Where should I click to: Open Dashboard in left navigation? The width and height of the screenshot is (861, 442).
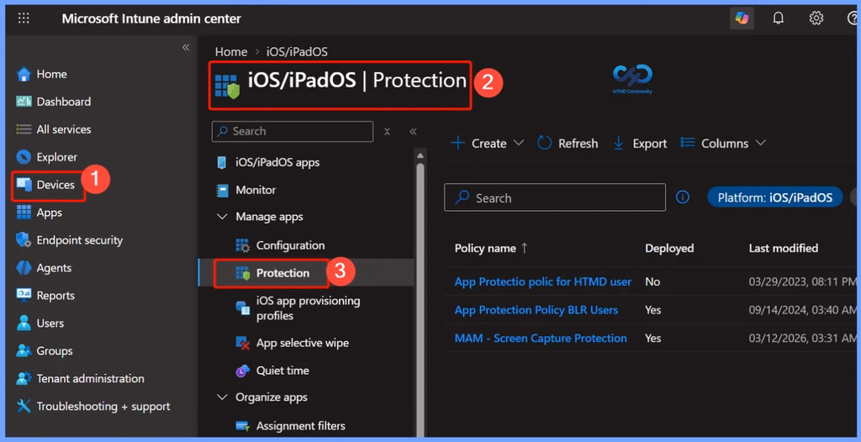(x=63, y=102)
